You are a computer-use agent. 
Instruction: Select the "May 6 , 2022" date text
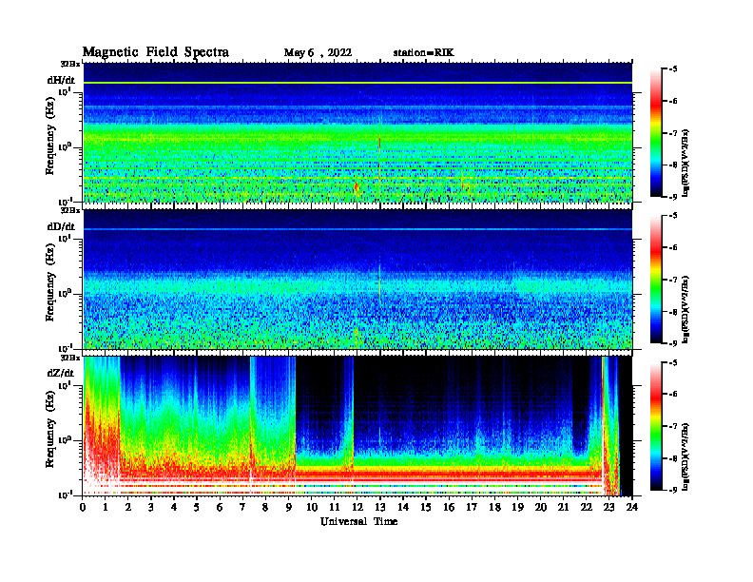point(318,53)
